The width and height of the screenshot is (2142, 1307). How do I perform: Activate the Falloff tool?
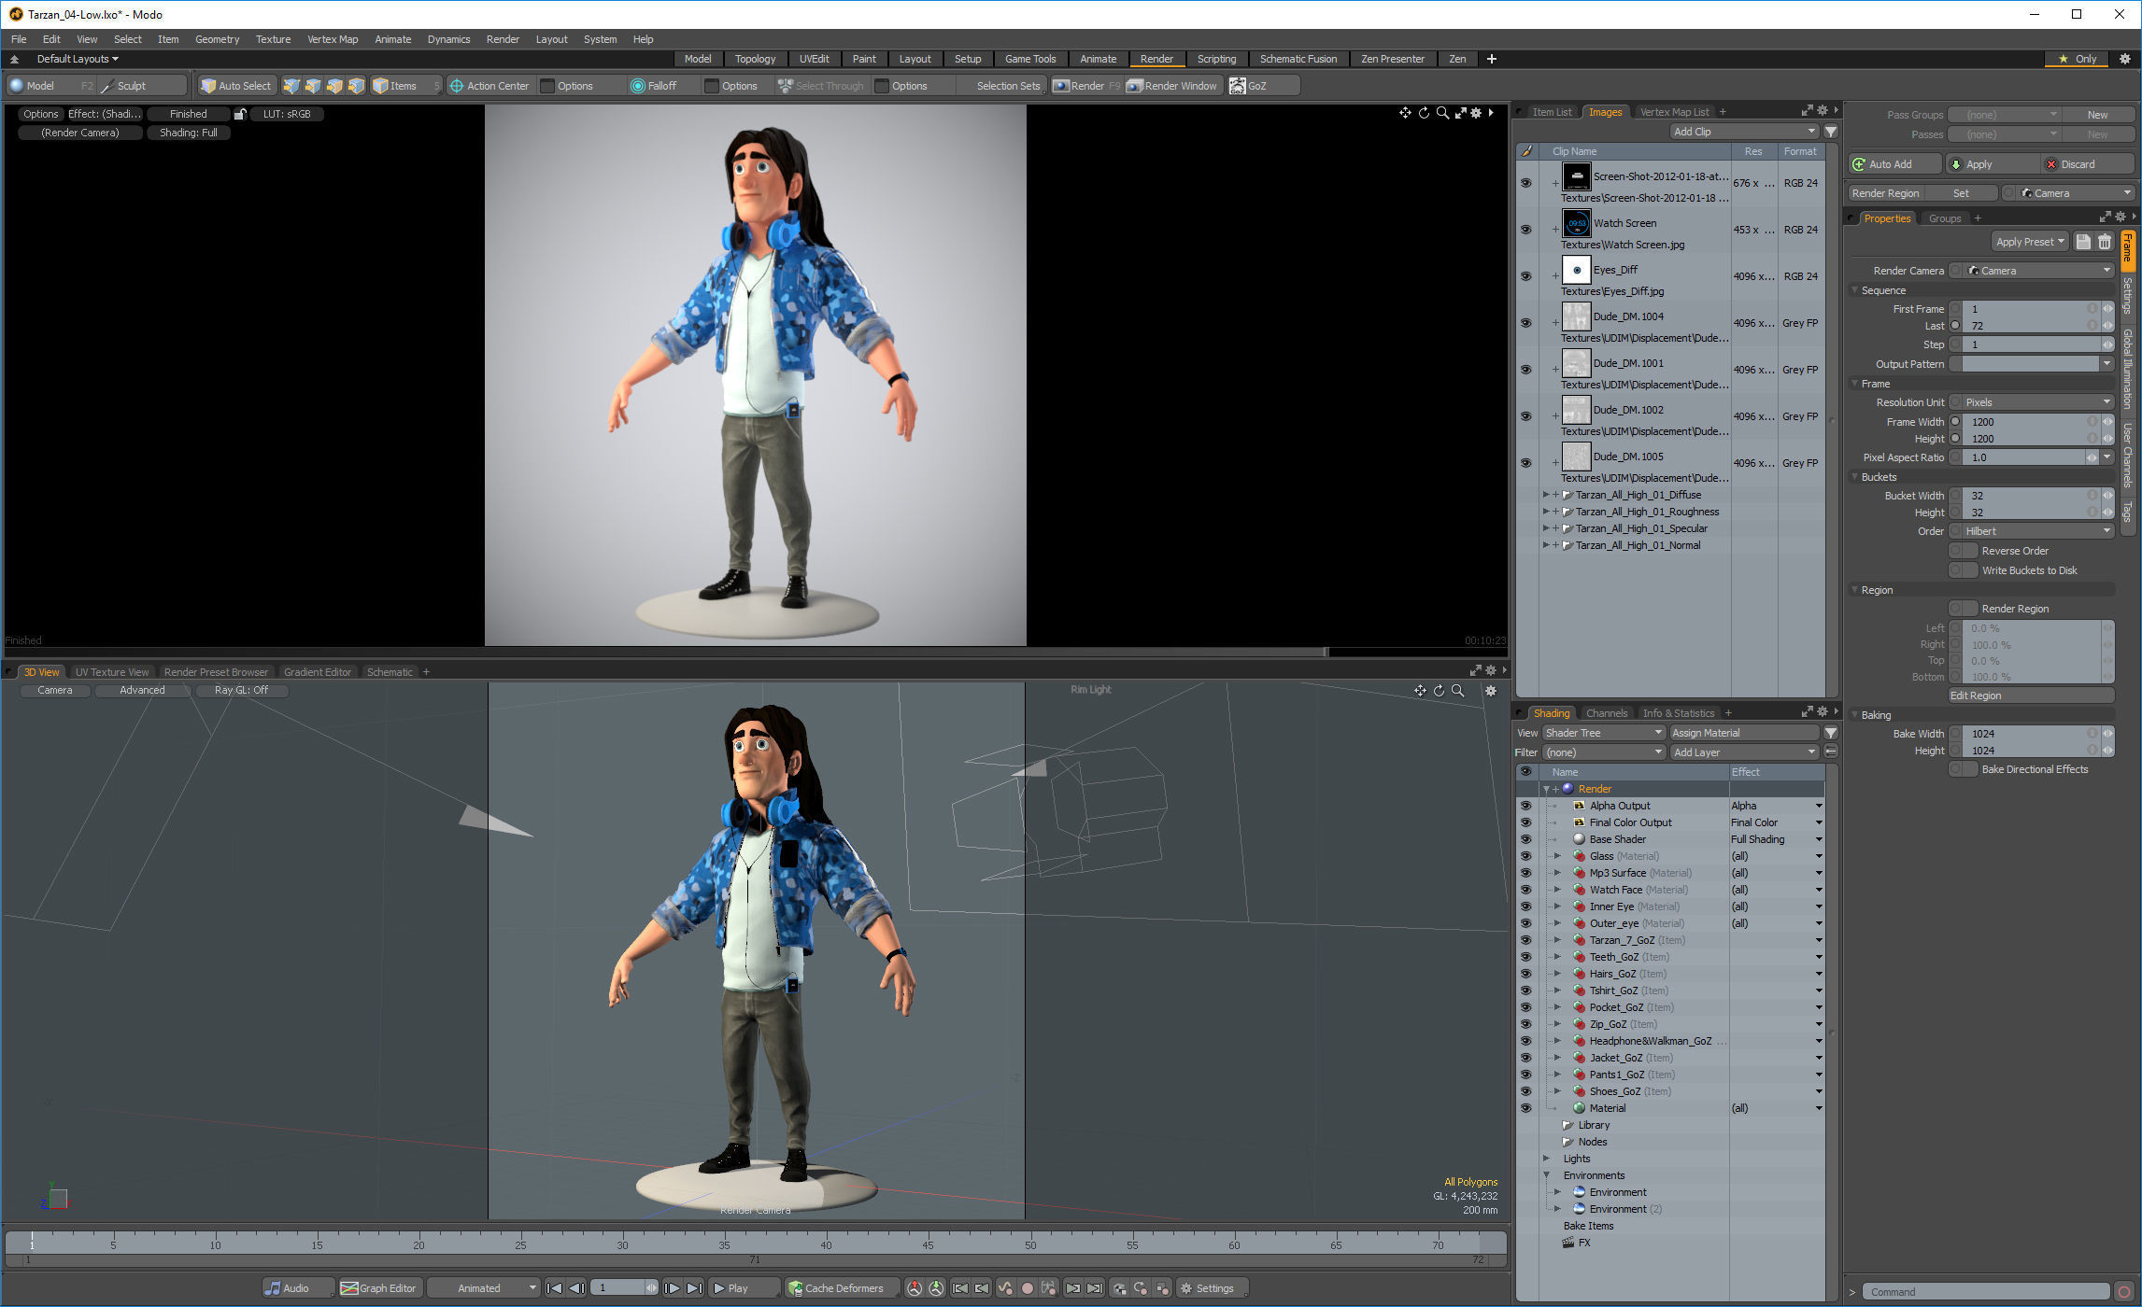pos(653,86)
